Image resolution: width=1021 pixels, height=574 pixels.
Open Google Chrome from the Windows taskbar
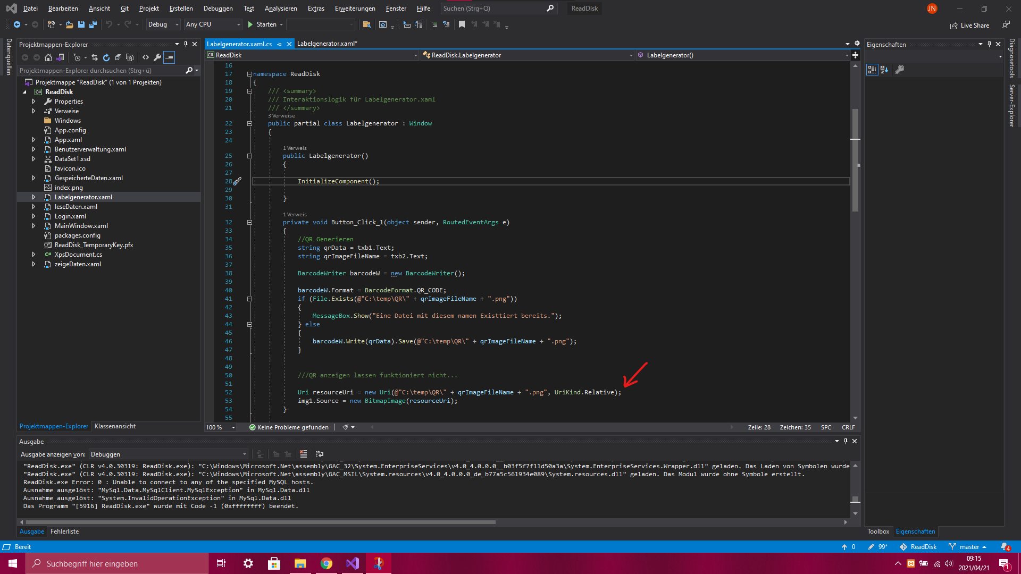coord(326,563)
